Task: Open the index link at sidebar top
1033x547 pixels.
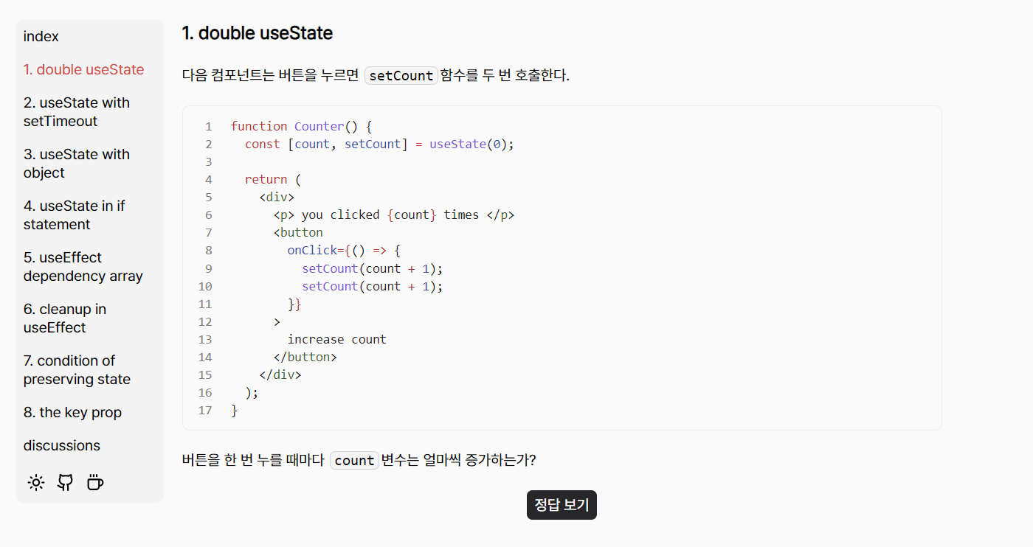Action: (41, 35)
